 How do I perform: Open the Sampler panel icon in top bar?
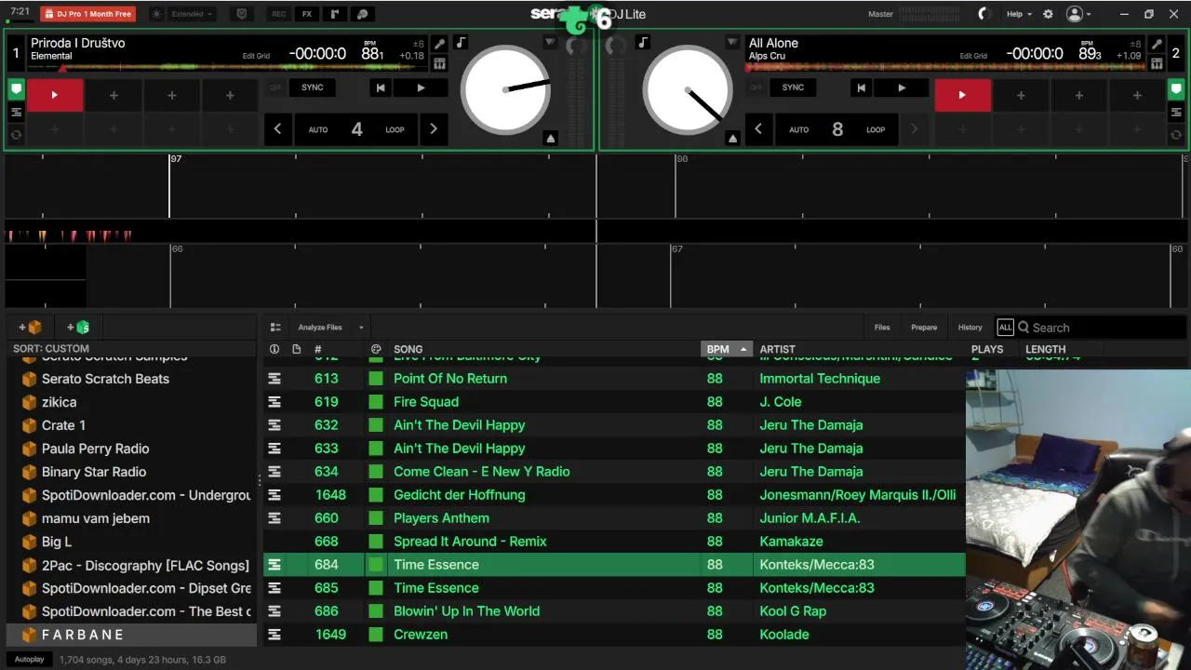335,14
